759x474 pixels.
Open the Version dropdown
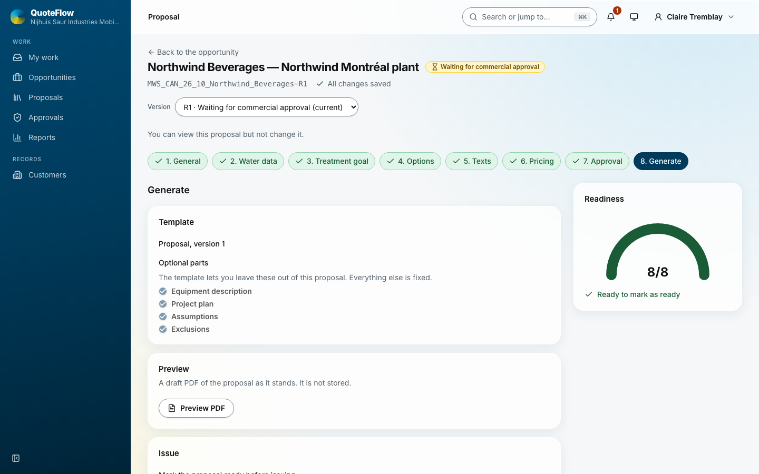267,107
